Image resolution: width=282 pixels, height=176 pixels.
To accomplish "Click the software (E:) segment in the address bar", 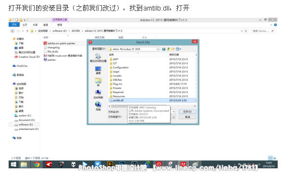I will pyautogui.click(x=60, y=31).
